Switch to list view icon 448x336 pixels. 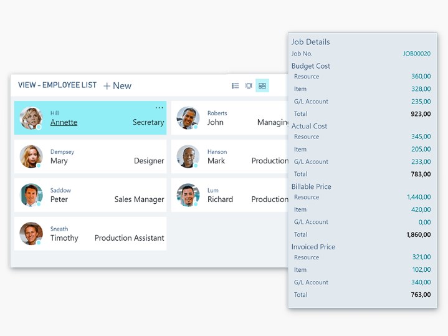[235, 86]
